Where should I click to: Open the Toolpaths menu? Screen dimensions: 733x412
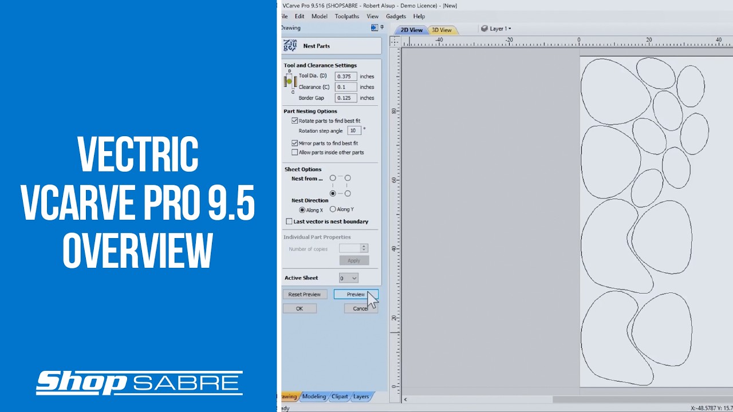(x=347, y=17)
